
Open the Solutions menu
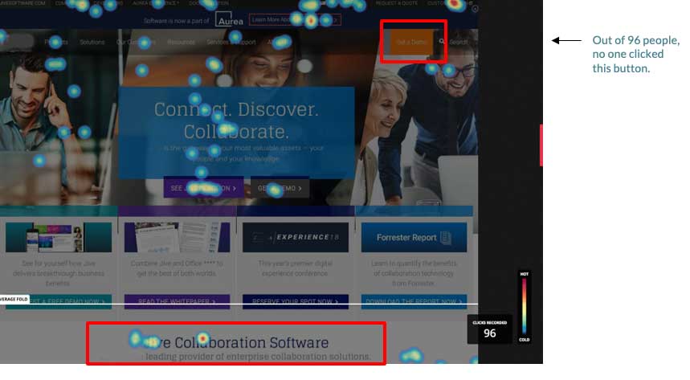click(x=92, y=43)
